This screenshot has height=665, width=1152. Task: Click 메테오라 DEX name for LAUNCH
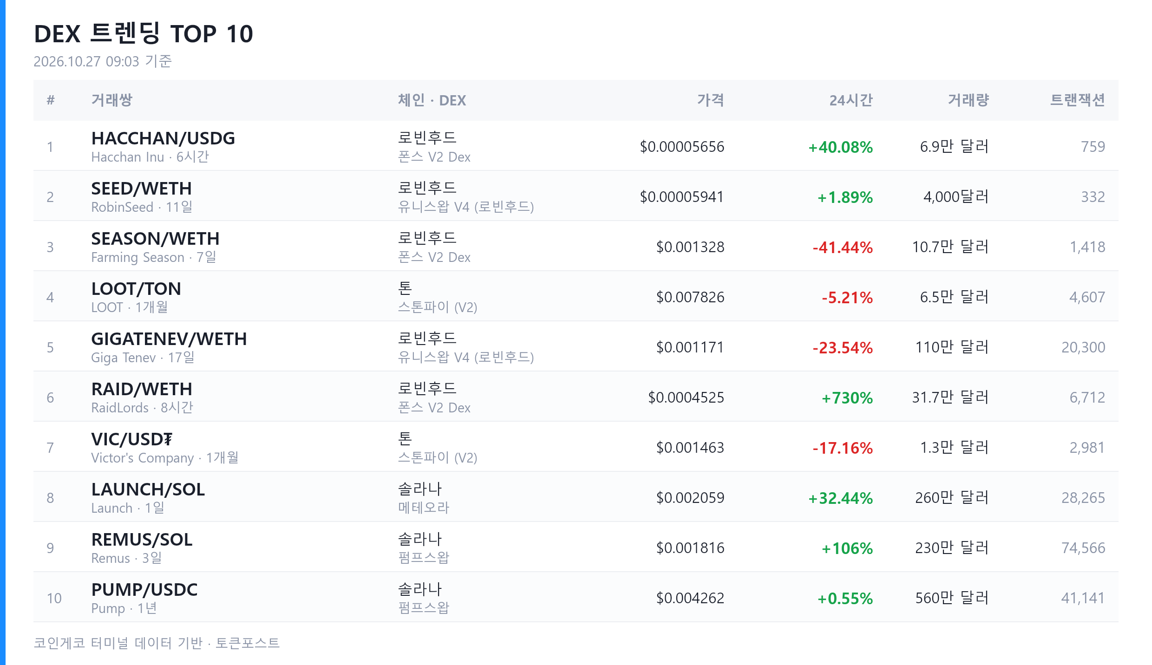pyautogui.click(x=424, y=508)
